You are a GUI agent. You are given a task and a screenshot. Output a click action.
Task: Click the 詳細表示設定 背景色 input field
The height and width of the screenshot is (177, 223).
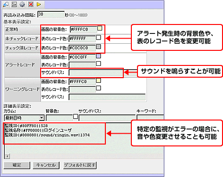[59, 118]
